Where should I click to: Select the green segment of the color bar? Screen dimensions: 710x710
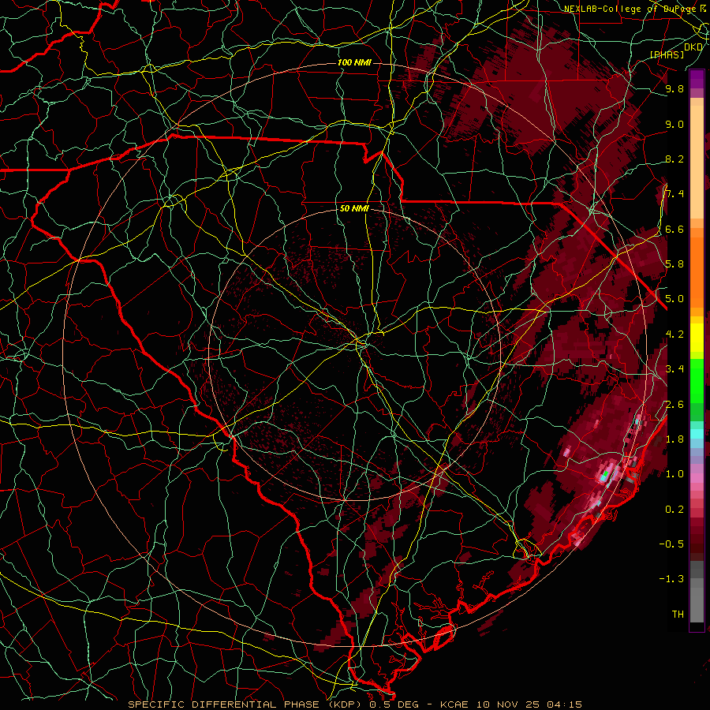pyautogui.click(x=697, y=379)
